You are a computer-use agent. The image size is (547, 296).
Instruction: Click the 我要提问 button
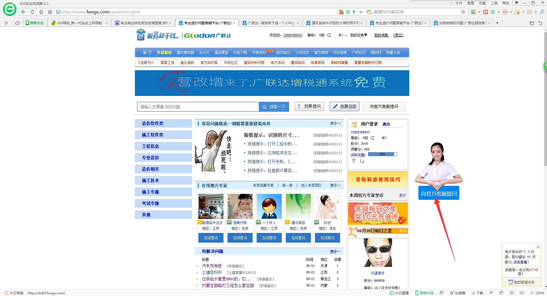(x=309, y=106)
